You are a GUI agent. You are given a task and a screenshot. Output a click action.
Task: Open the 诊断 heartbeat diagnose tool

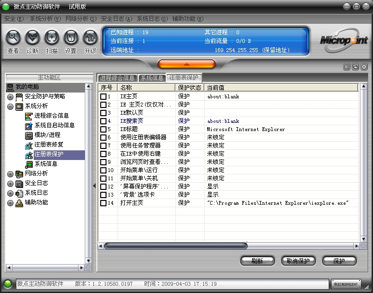coord(32,37)
